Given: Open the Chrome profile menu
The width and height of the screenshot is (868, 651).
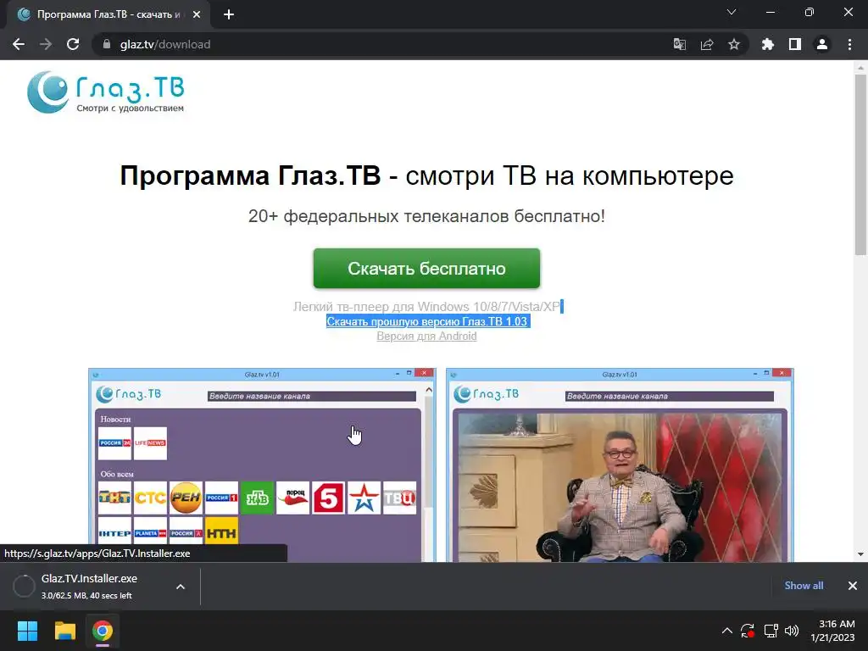Looking at the screenshot, I should 822,44.
